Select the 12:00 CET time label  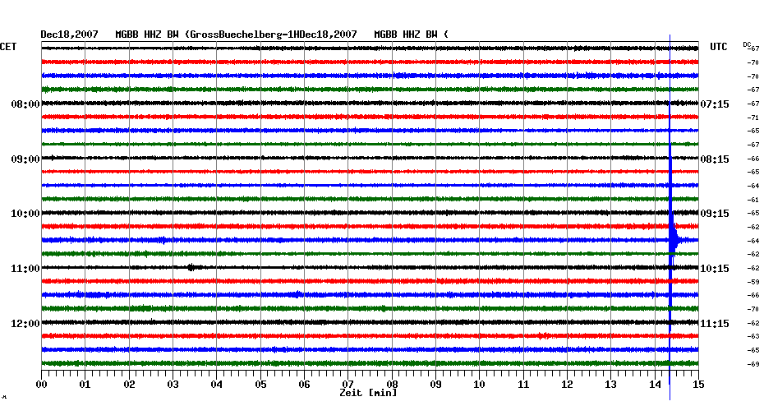click(25, 324)
